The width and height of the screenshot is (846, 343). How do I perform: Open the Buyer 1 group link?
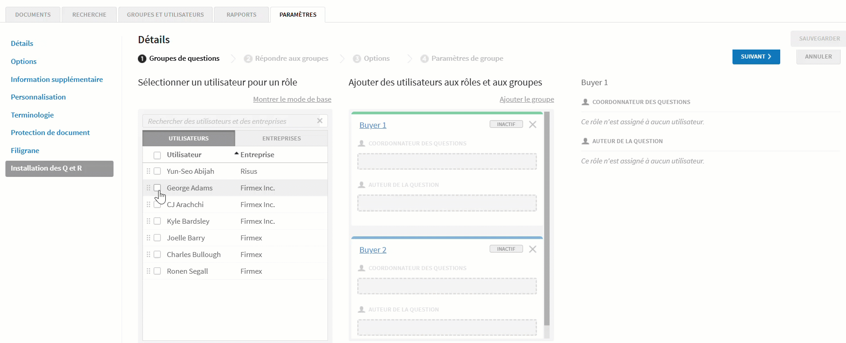373,125
